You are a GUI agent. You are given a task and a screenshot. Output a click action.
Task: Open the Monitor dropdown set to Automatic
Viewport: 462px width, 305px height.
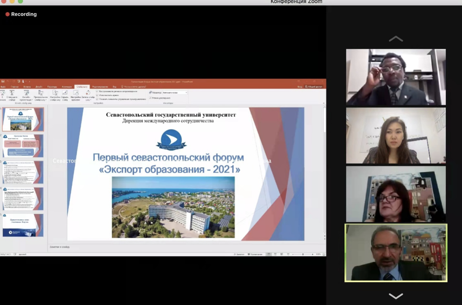(175, 93)
